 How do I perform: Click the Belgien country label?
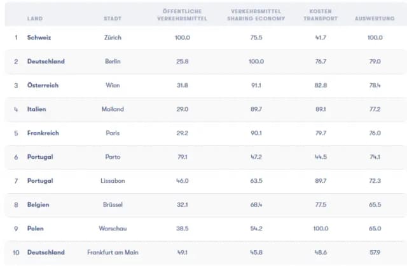click(x=38, y=204)
